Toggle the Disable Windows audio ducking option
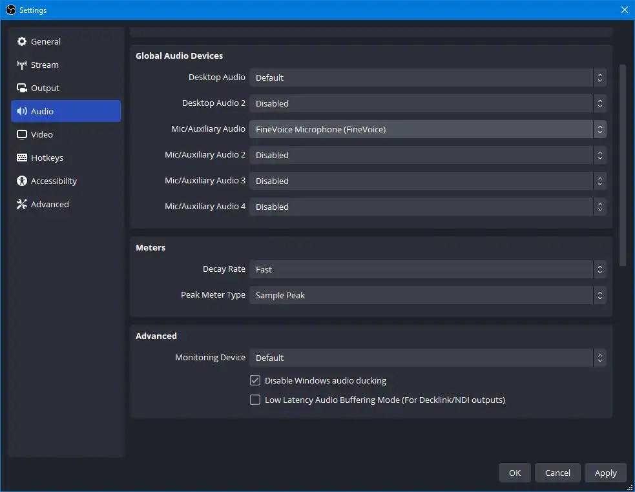 coord(255,380)
